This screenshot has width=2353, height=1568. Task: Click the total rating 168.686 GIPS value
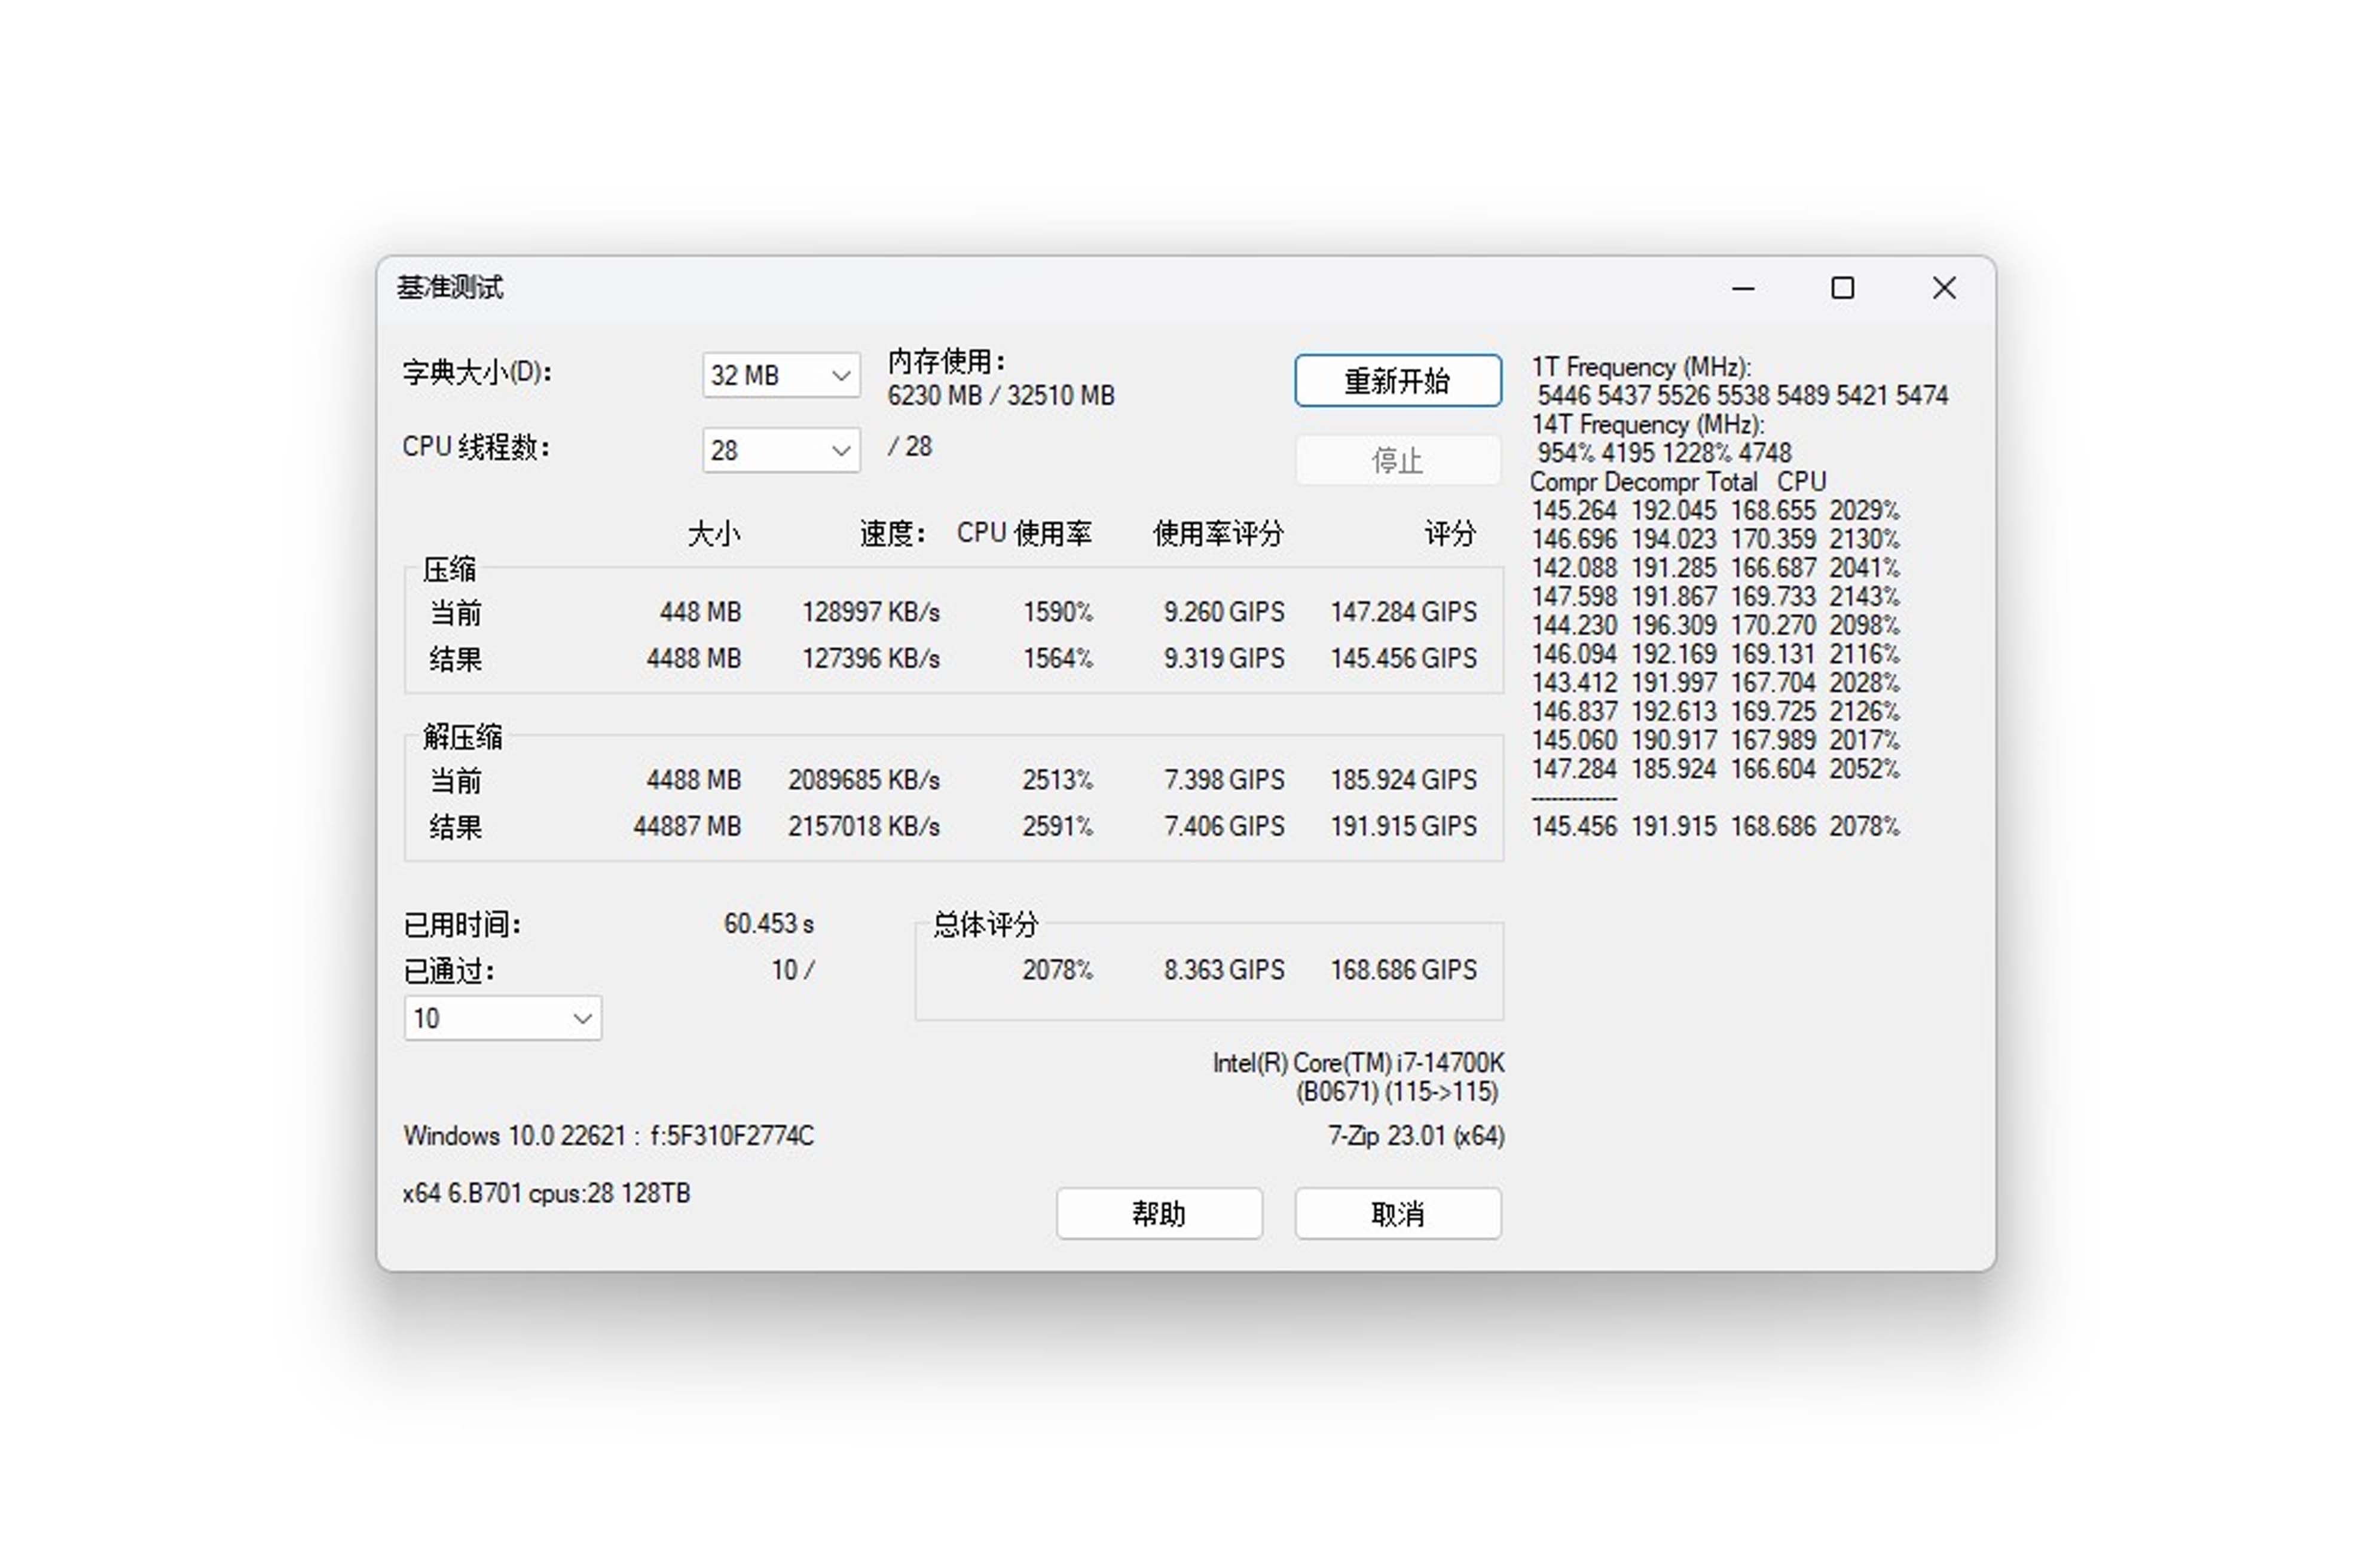tap(1404, 970)
